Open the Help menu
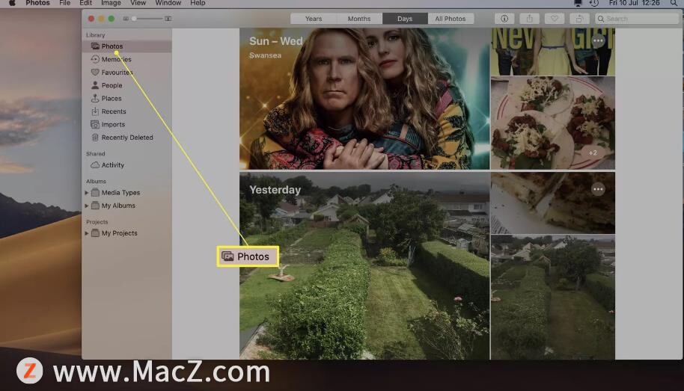The width and height of the screenshot is (684, 391). [x=198, y=3]
